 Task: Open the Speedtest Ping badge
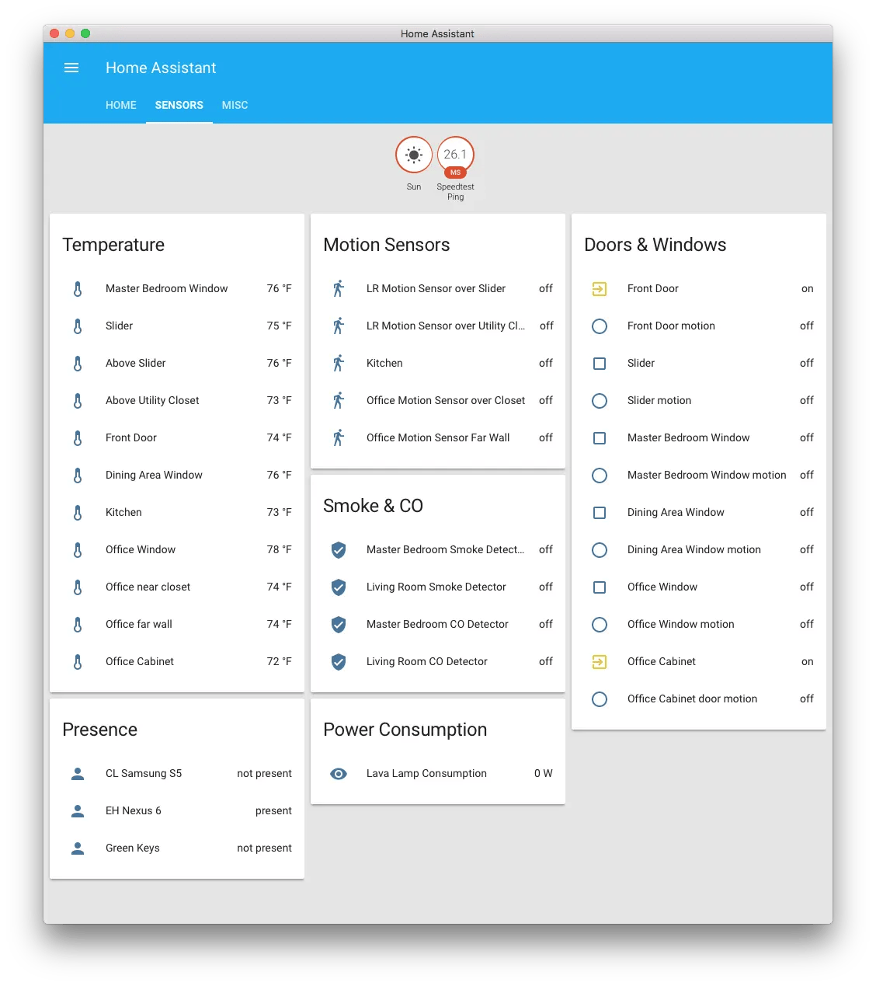[x=455, y=155]
